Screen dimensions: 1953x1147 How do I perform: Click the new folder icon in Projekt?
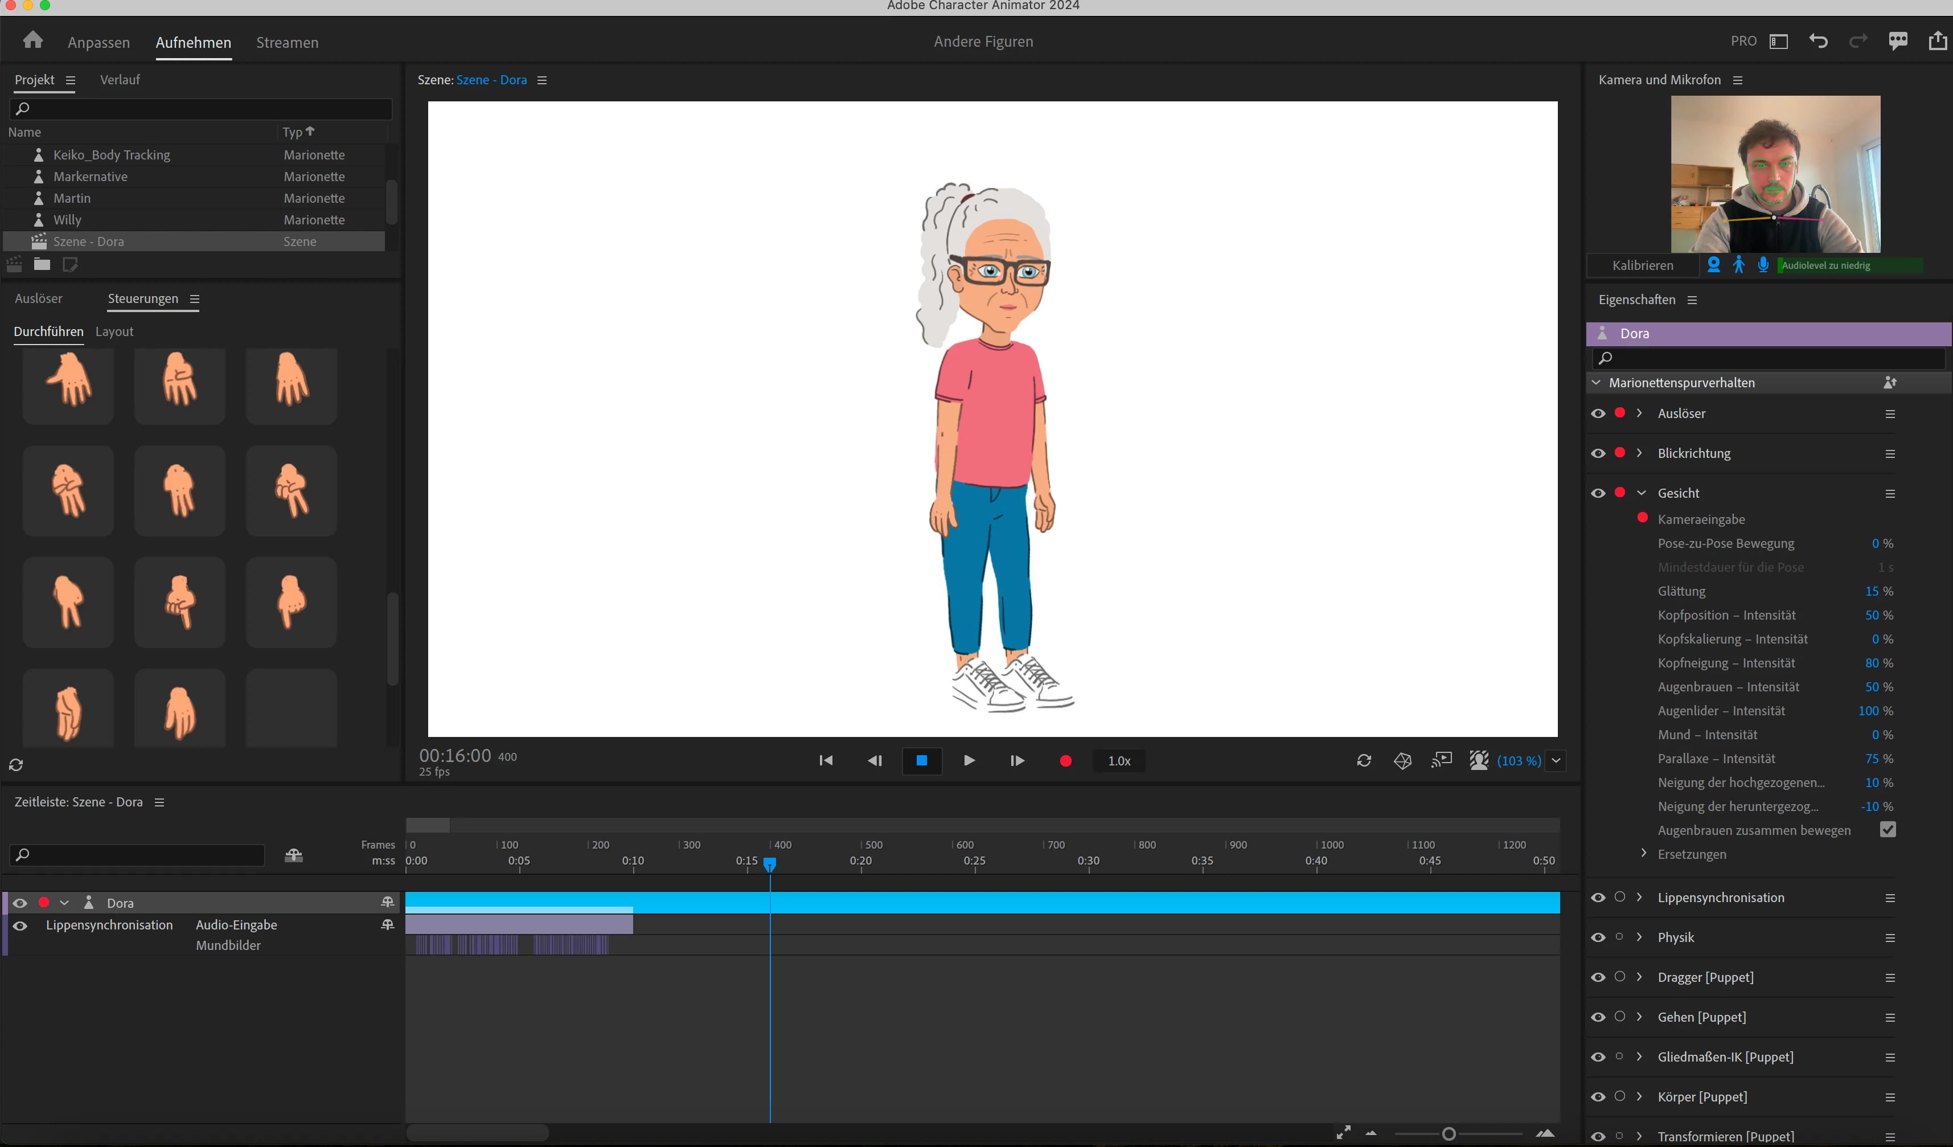click(x=42, y=265)
